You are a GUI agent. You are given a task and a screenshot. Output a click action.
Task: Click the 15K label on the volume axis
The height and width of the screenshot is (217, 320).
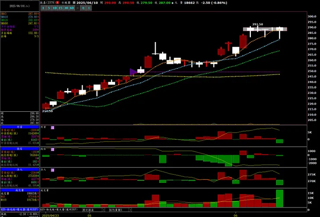[x=310, y=193]
